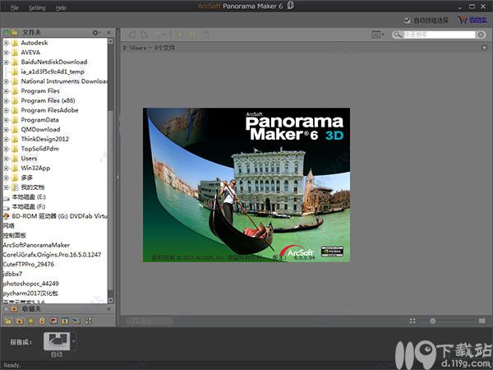Select local disk (F:) drive

[x=29, y=206]
